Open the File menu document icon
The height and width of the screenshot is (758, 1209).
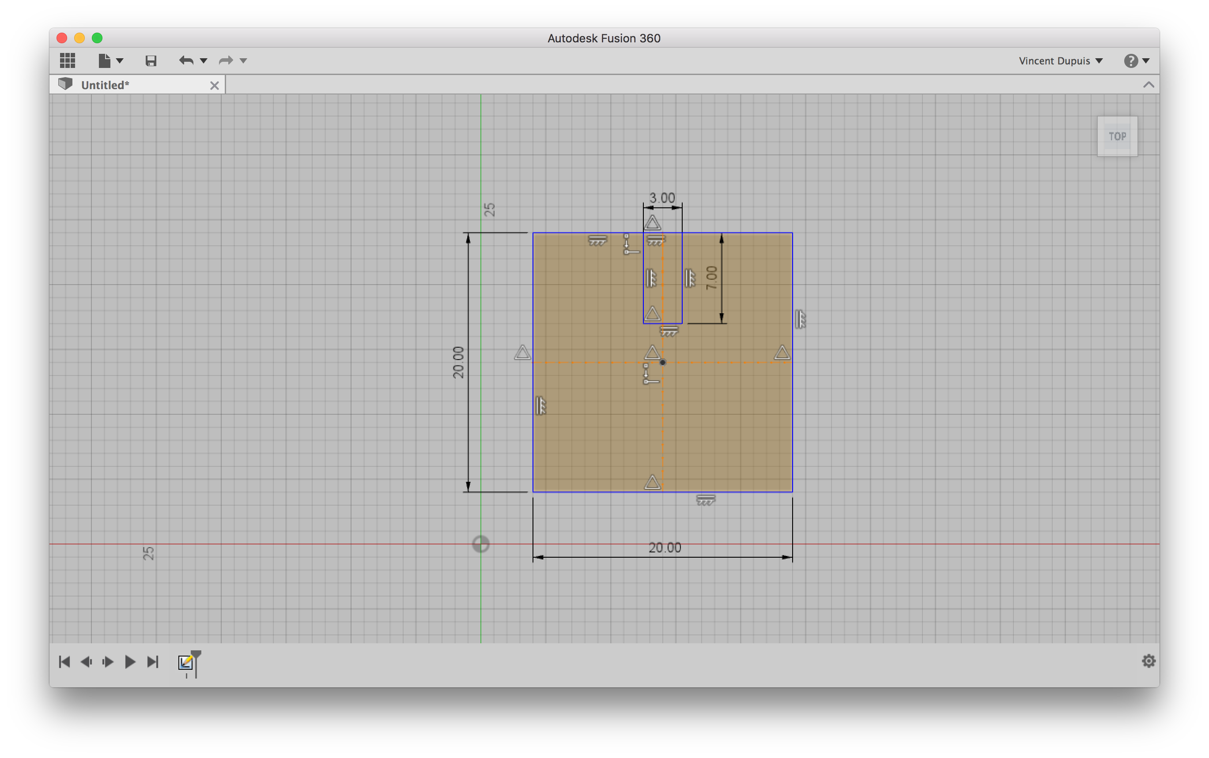(x=104, y=60)
